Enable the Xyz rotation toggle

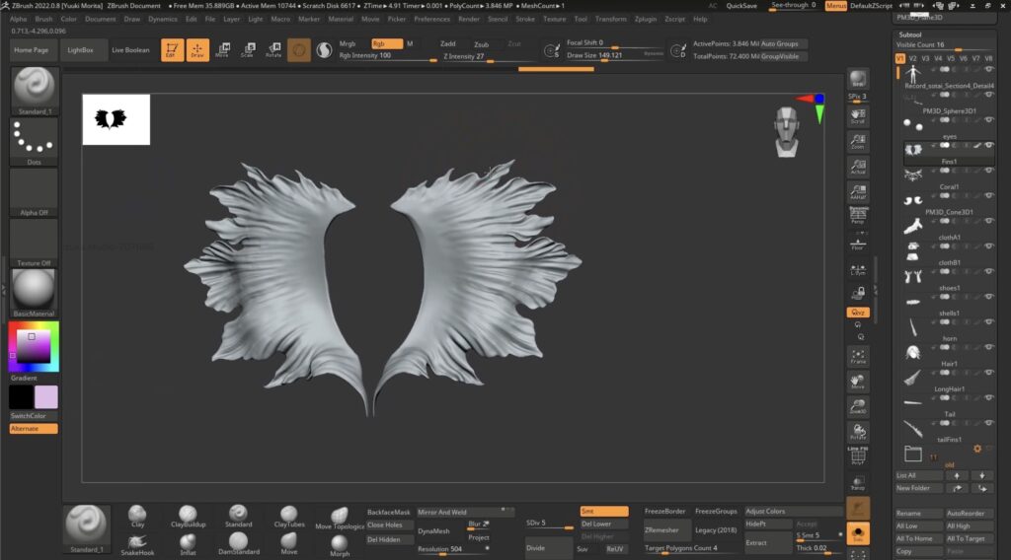click(858, 313)
